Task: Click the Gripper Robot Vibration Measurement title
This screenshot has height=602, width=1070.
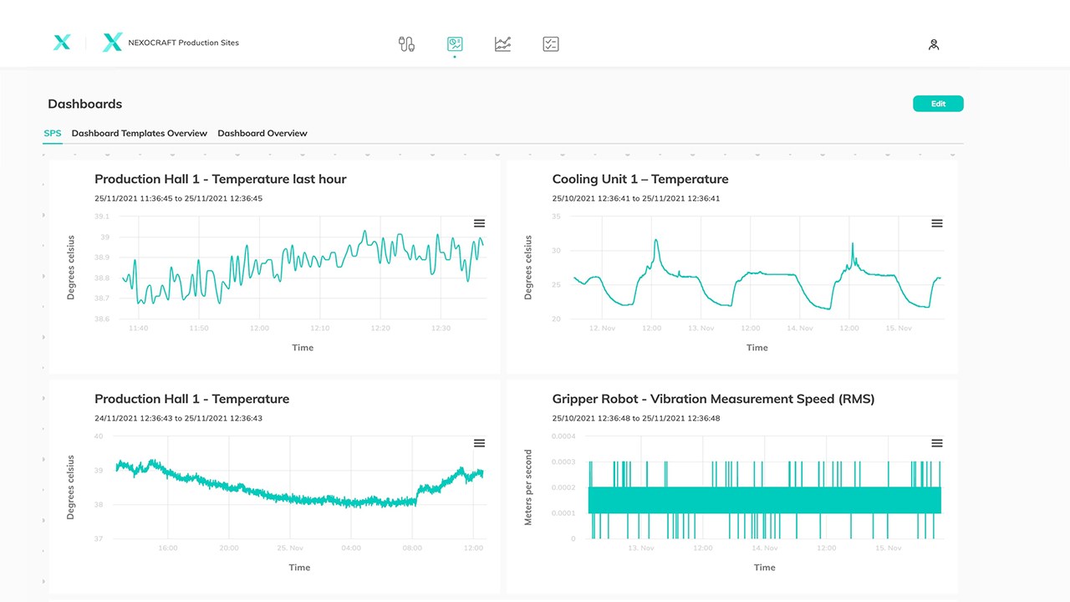Action: tap(713, 399)
